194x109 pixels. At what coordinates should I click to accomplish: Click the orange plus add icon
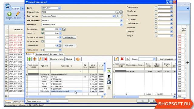click(x=35, y=59)
